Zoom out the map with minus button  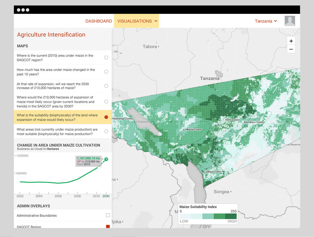pyautogui.click(x=291, y=49)
